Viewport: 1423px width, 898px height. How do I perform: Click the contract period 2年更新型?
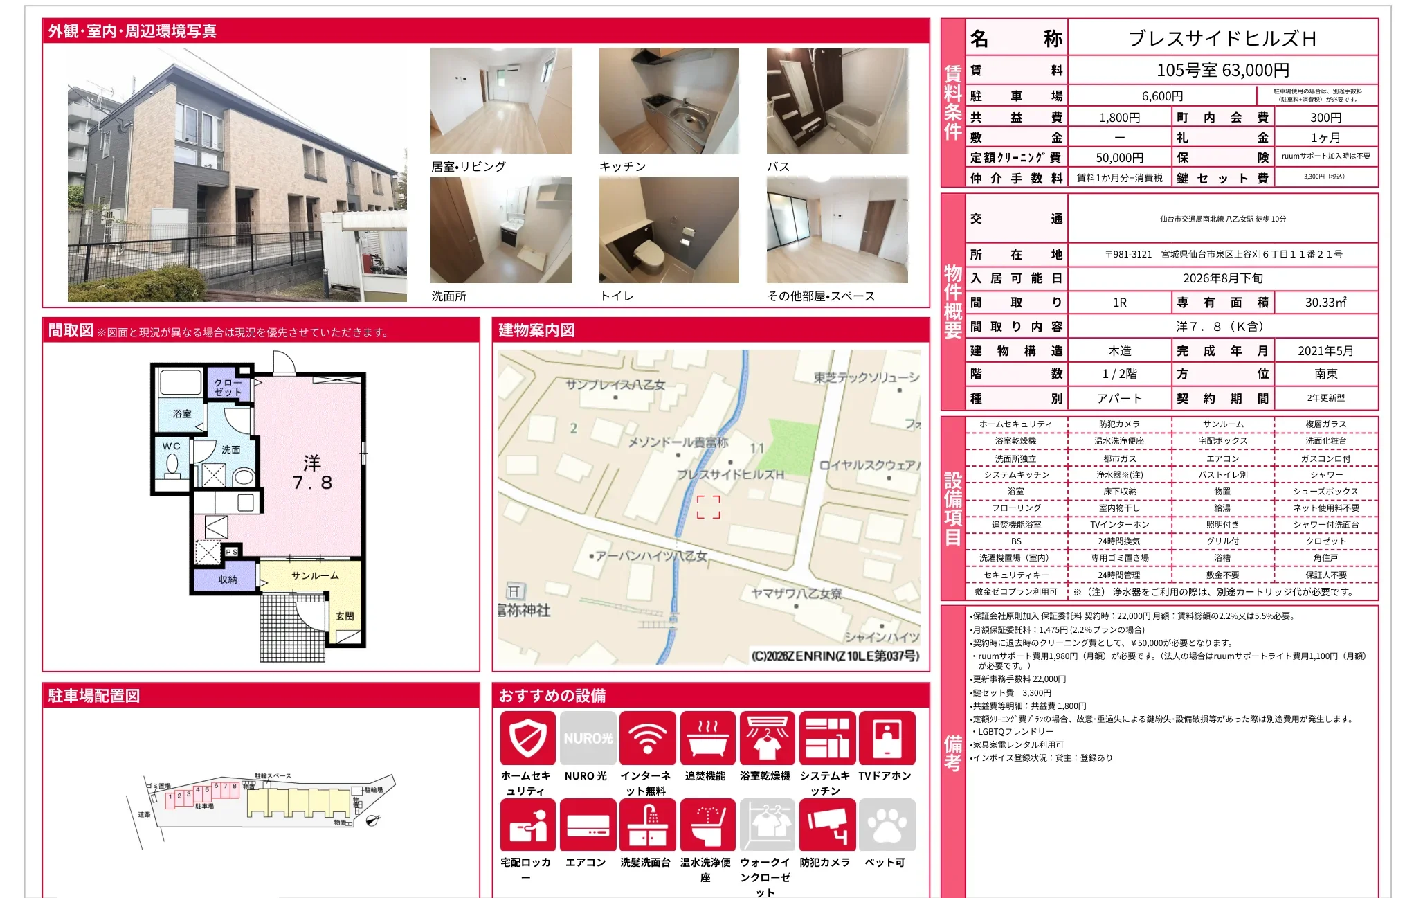pos(1325,398)
